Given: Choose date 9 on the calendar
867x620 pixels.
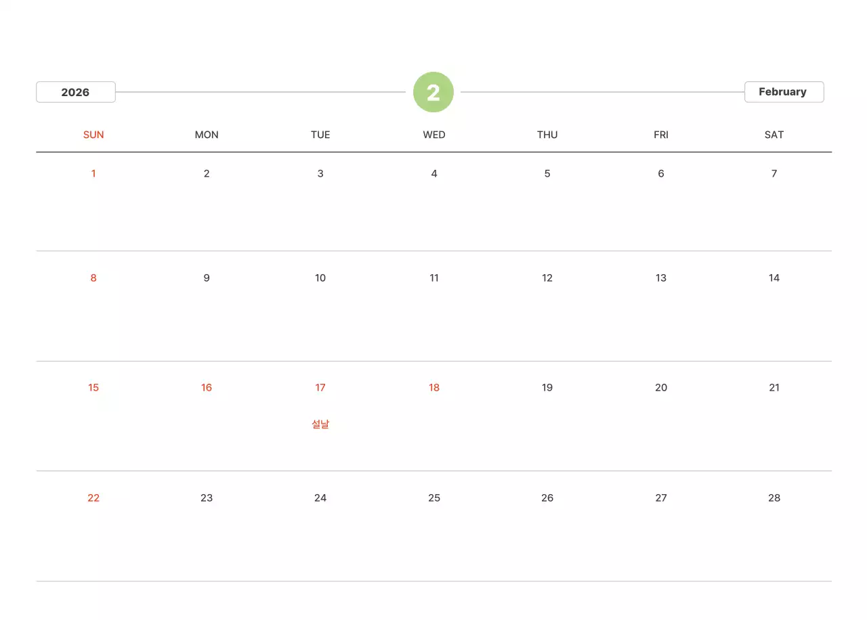Looking at the screenshot, I should coord(207,278).
